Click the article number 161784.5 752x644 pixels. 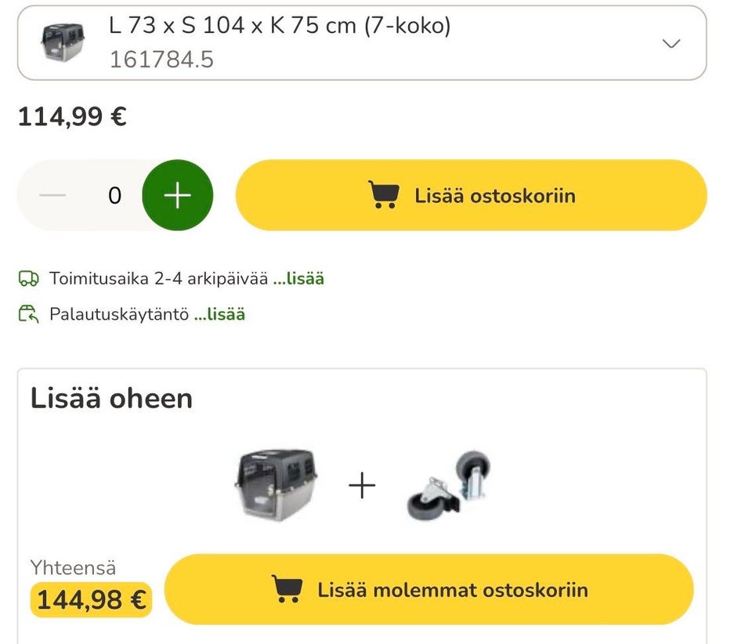coord(161,60)
